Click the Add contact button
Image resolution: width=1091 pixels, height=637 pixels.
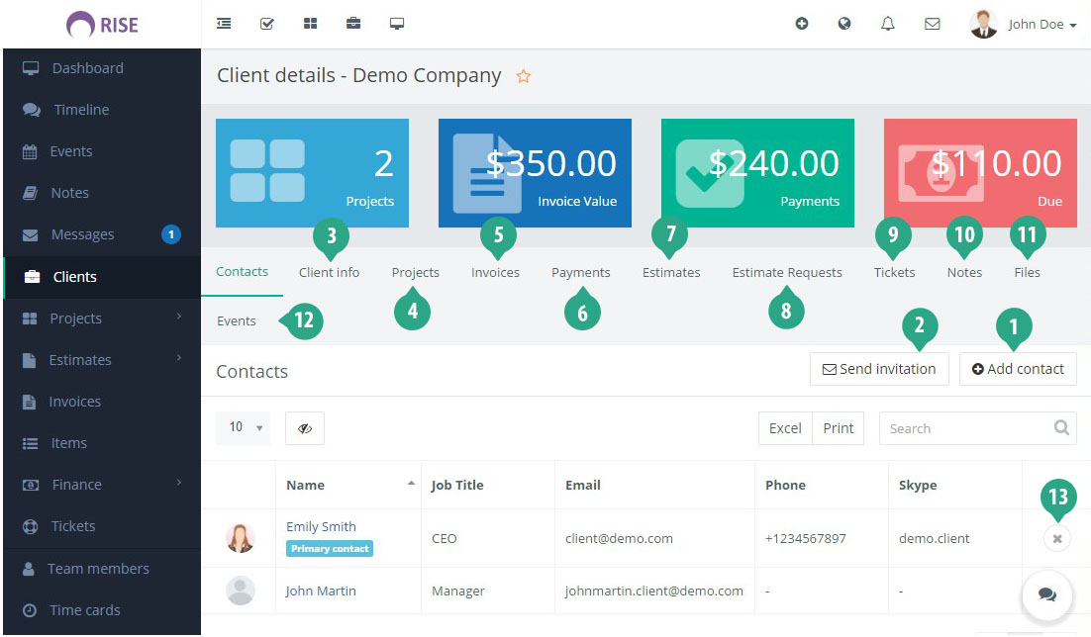(x=1018, y=368)
